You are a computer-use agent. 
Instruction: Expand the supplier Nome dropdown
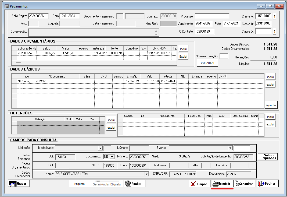point(146,174)
